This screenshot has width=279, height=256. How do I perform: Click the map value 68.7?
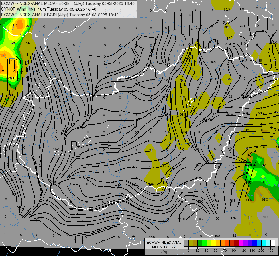click(x=13, y=25)
